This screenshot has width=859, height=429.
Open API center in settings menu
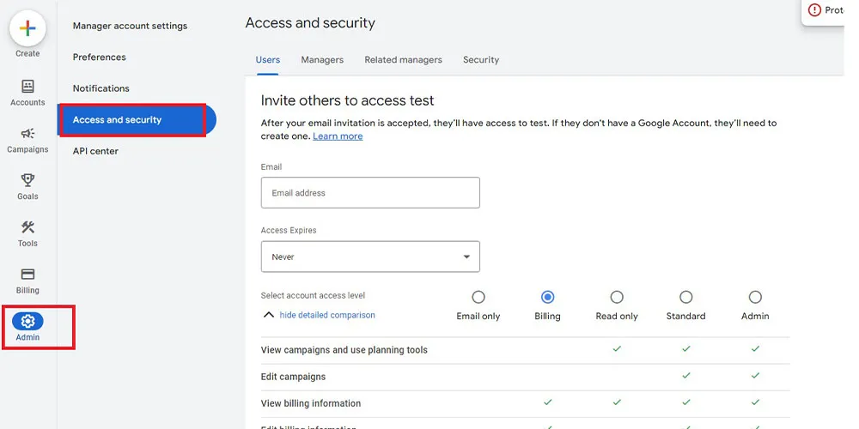(95, 151)
